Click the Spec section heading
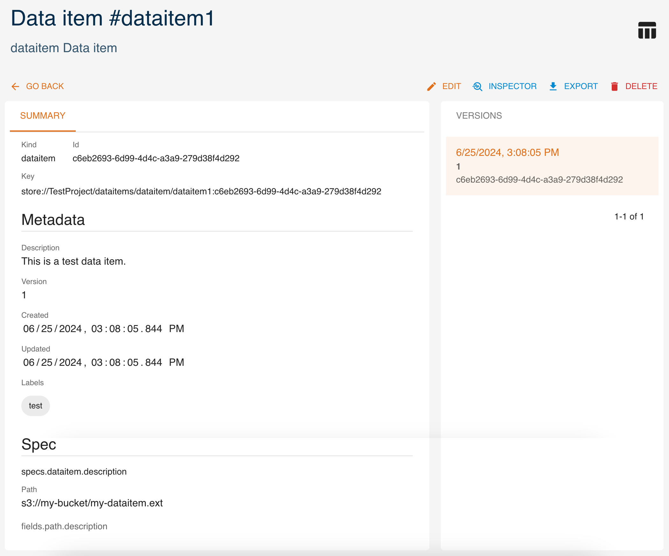 39,444
